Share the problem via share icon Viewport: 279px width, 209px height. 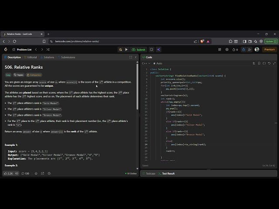pyautogui.click(x=43, y=173)
